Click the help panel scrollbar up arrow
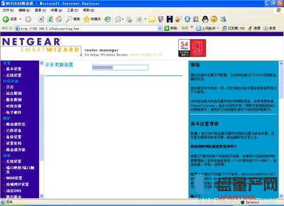 pos(281,63)
